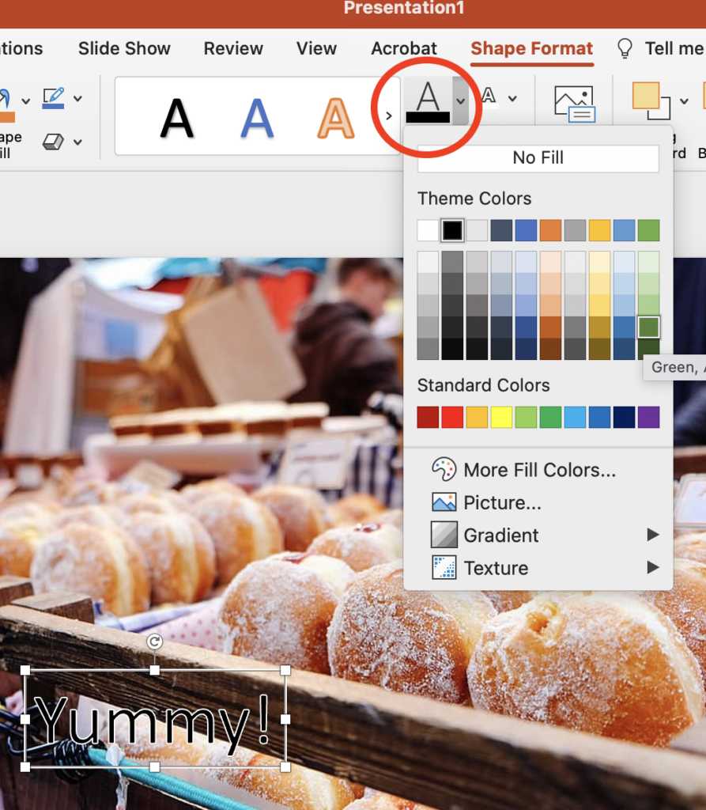Switch to the Shape Format tab
Screen dimensions: 706x810
[x=531, y=48]
